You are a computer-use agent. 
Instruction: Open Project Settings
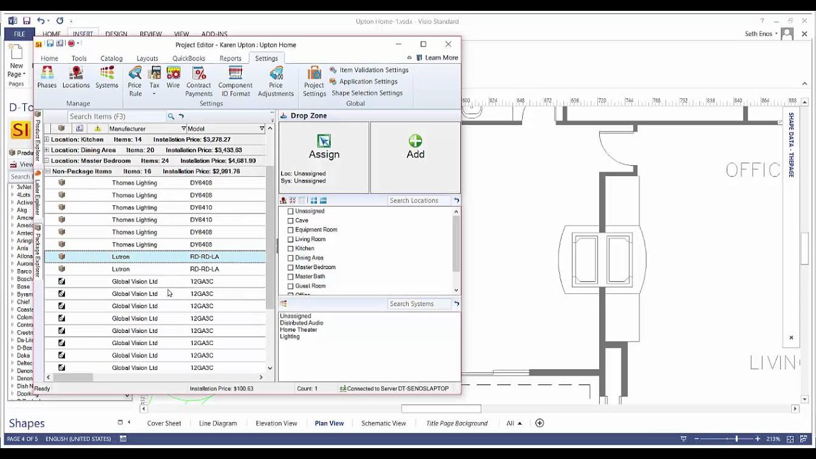click(314, 82)
